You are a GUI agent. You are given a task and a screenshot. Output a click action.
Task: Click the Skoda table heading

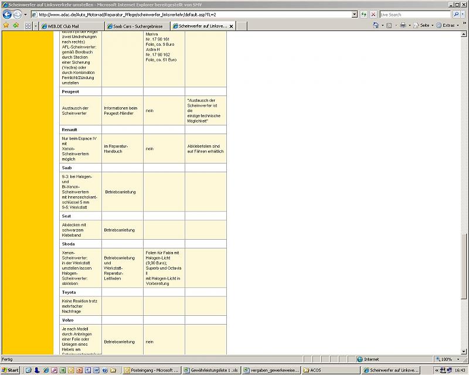pos(68,244)
